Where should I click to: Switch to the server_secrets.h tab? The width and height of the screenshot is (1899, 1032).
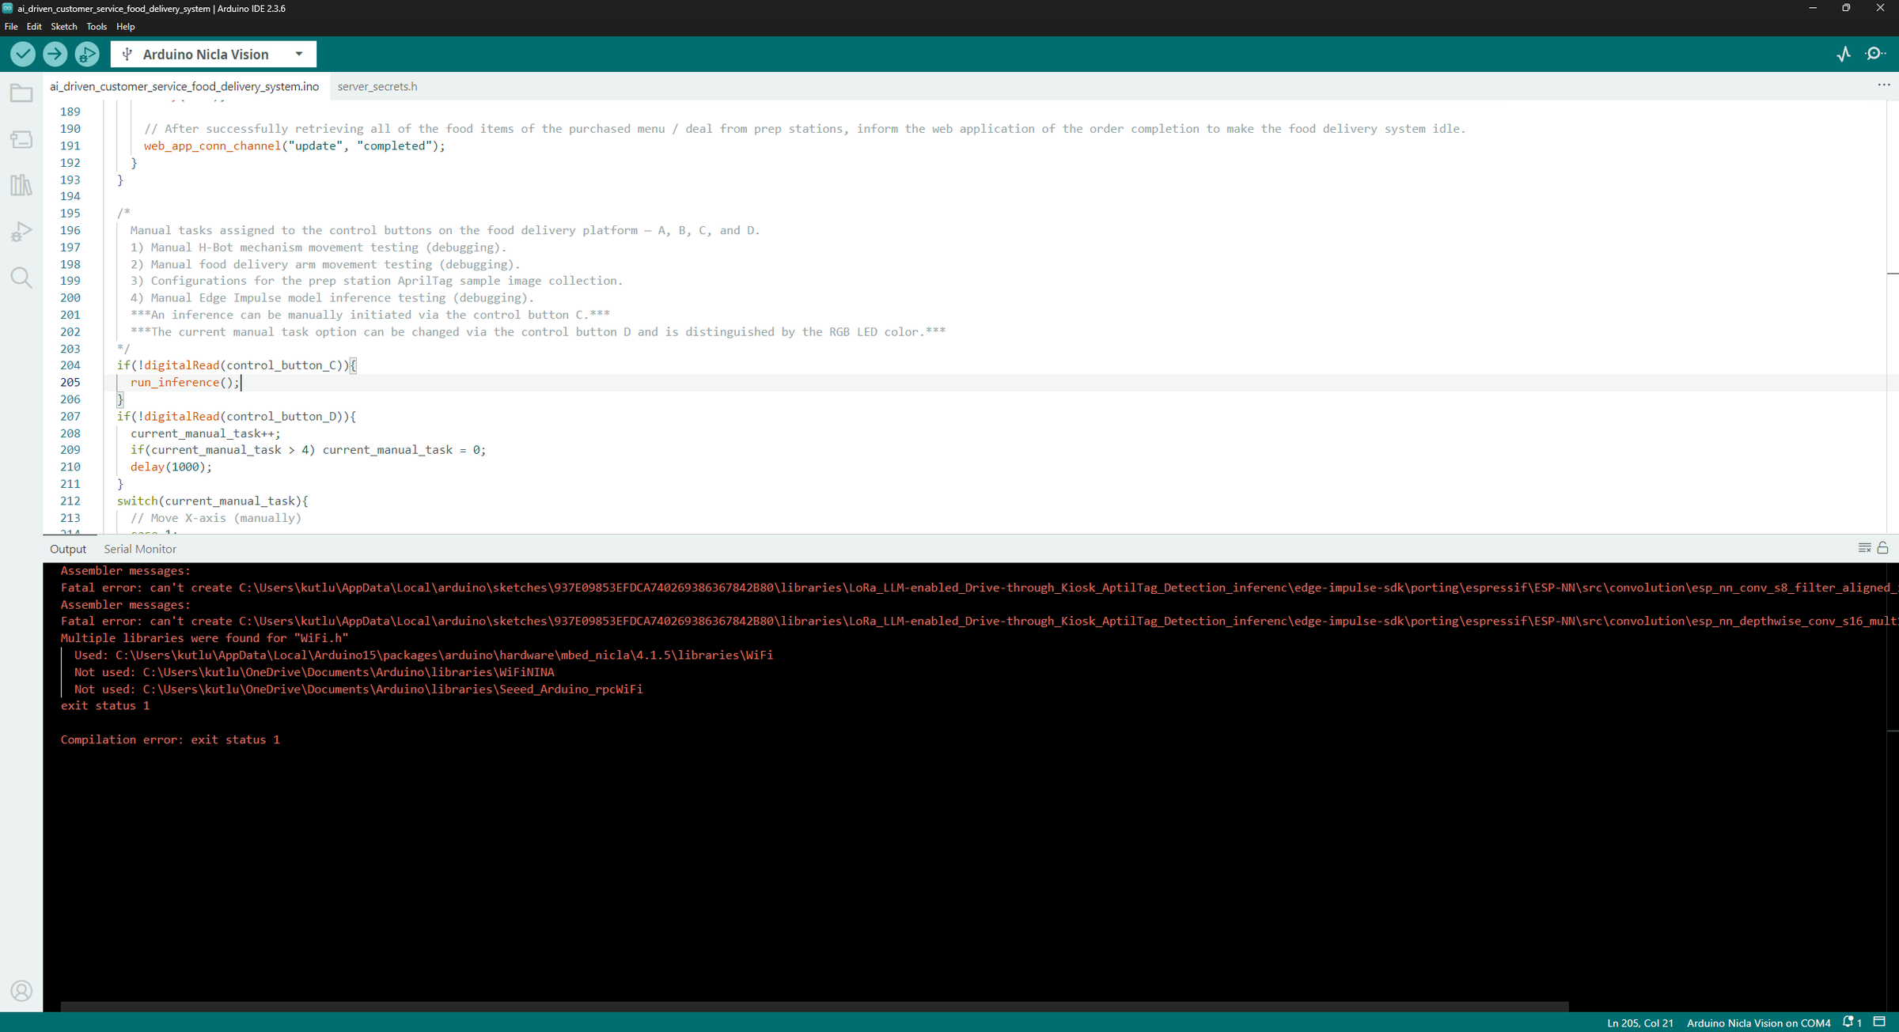[x=377, y=86]
